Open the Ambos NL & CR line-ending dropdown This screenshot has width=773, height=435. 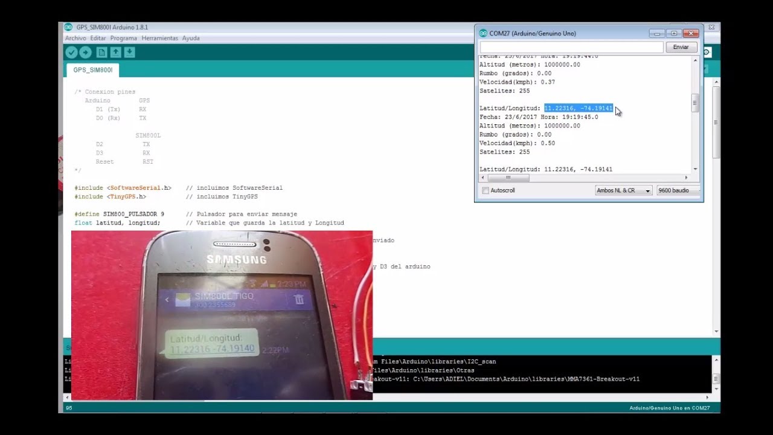tap(623, 190)
